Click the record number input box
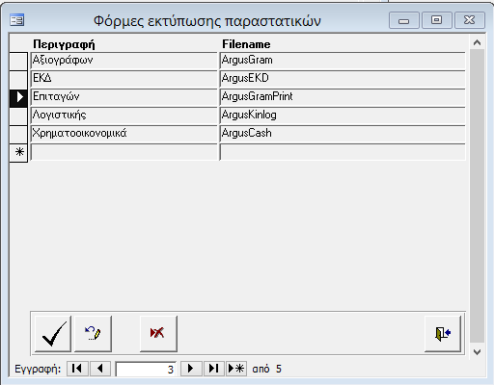The height and width of the screenshot is (385, 494). (x=146, y=369)
